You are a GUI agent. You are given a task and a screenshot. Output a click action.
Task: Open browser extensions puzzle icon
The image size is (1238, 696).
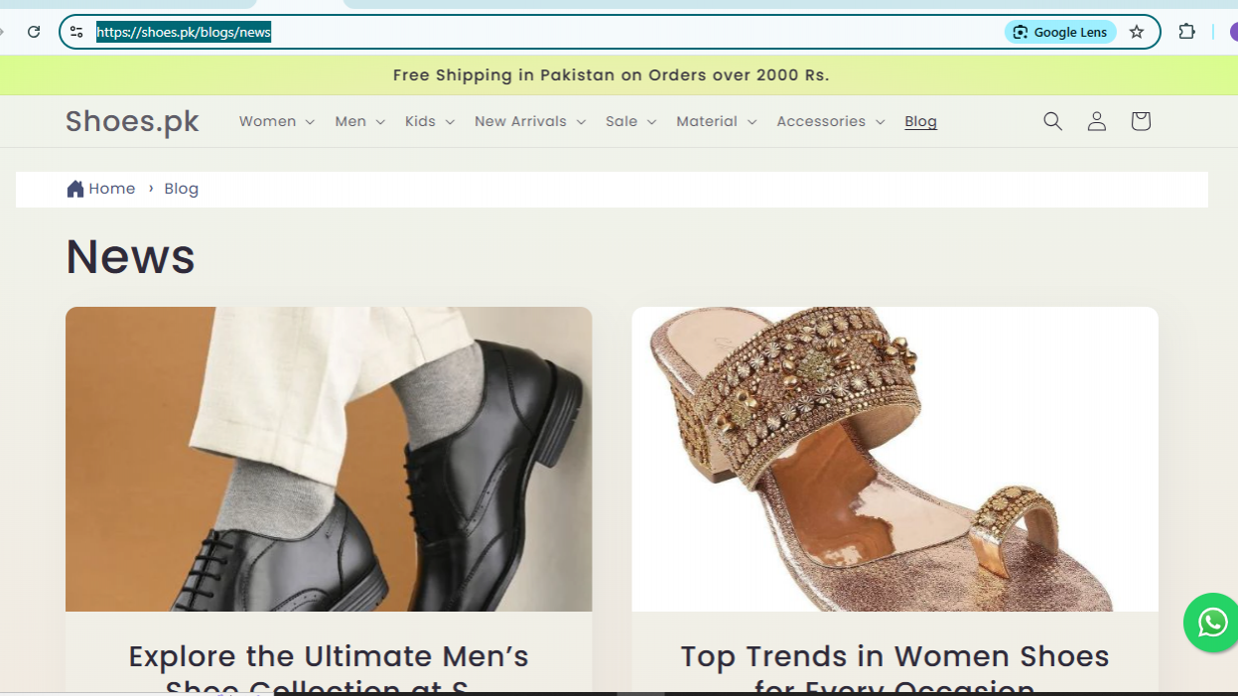click(1186, 32)
